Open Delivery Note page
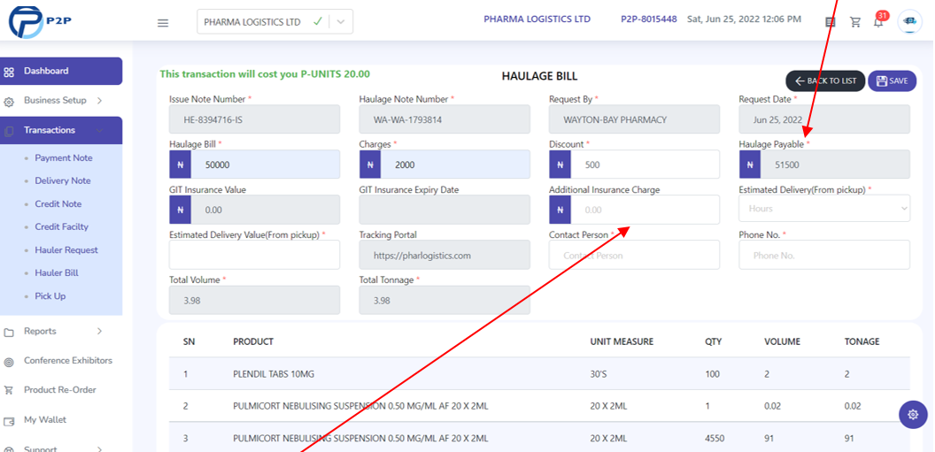935x452 pixels. pyautogui.click(x=63, y=180)
